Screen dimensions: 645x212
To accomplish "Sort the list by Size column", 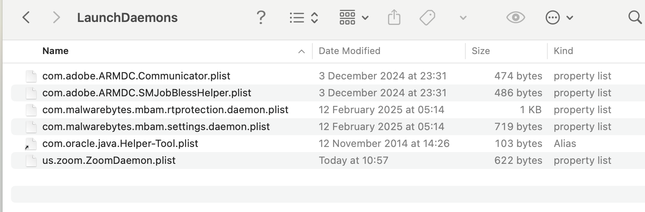I will (481, 51).
